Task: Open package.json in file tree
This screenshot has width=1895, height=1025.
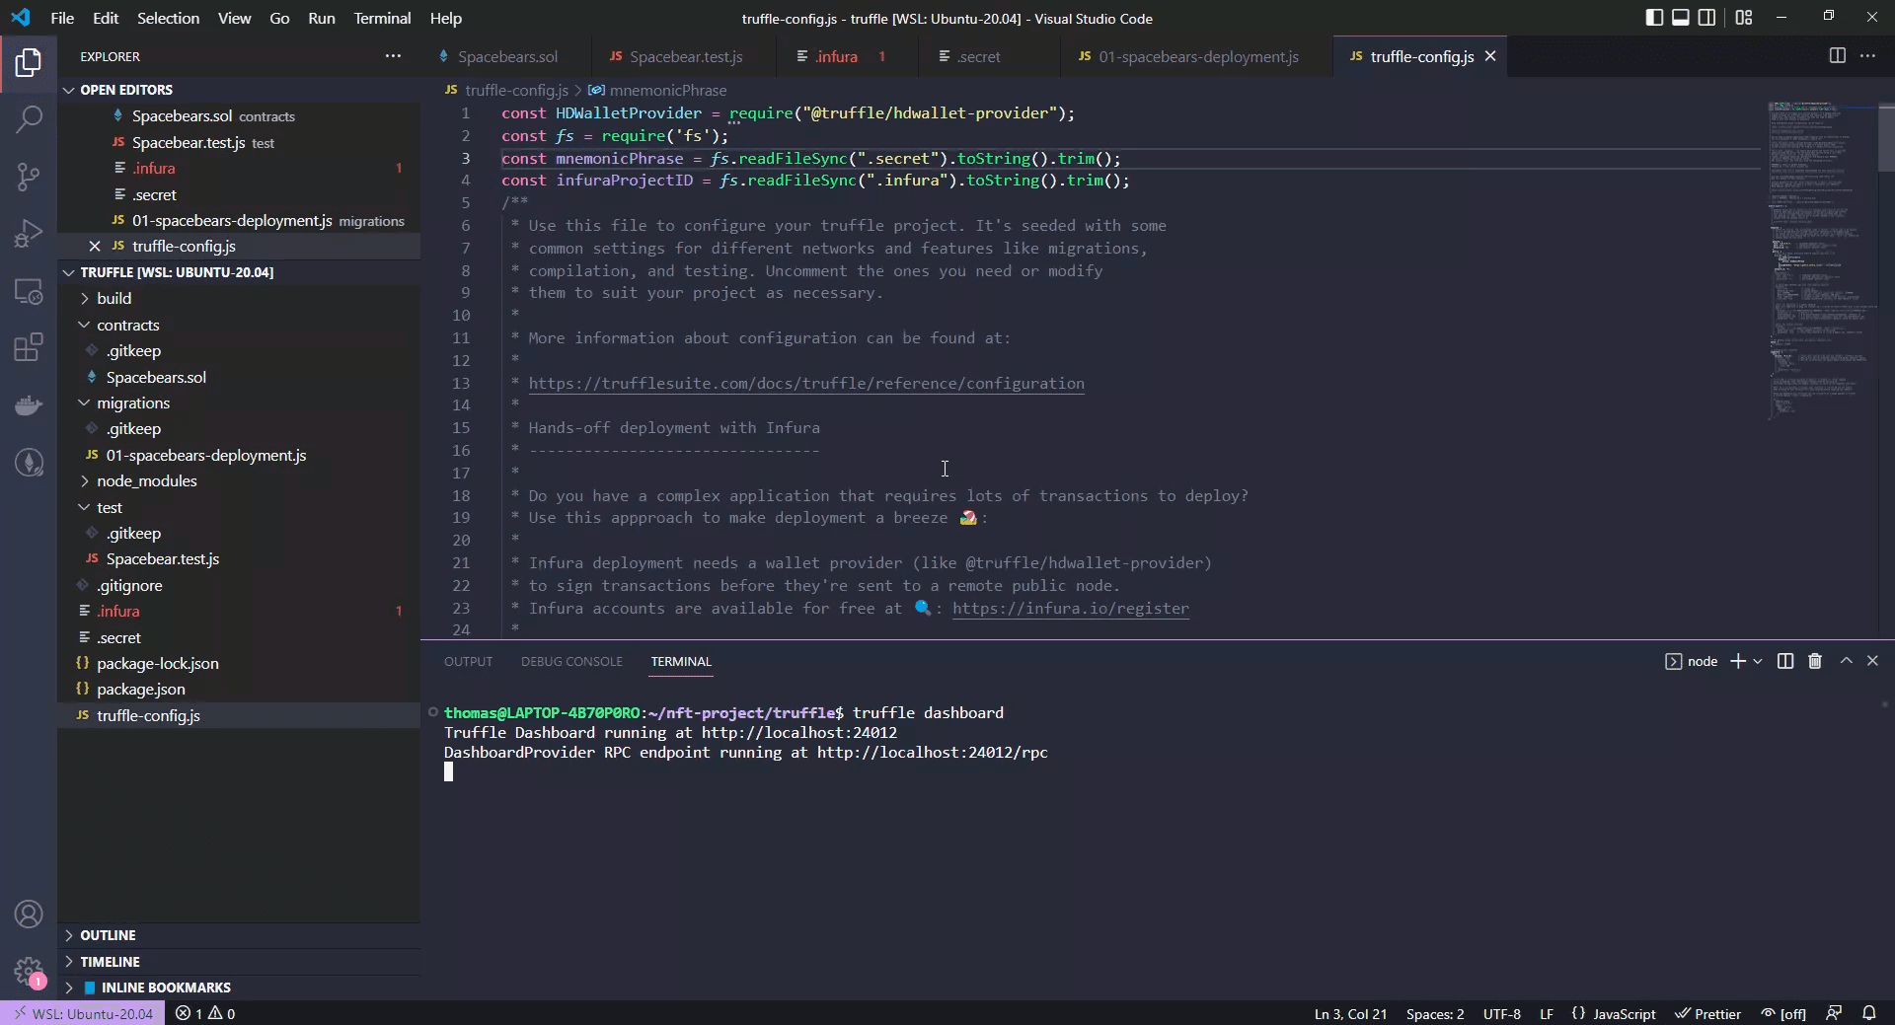Action: click(239, 689)
